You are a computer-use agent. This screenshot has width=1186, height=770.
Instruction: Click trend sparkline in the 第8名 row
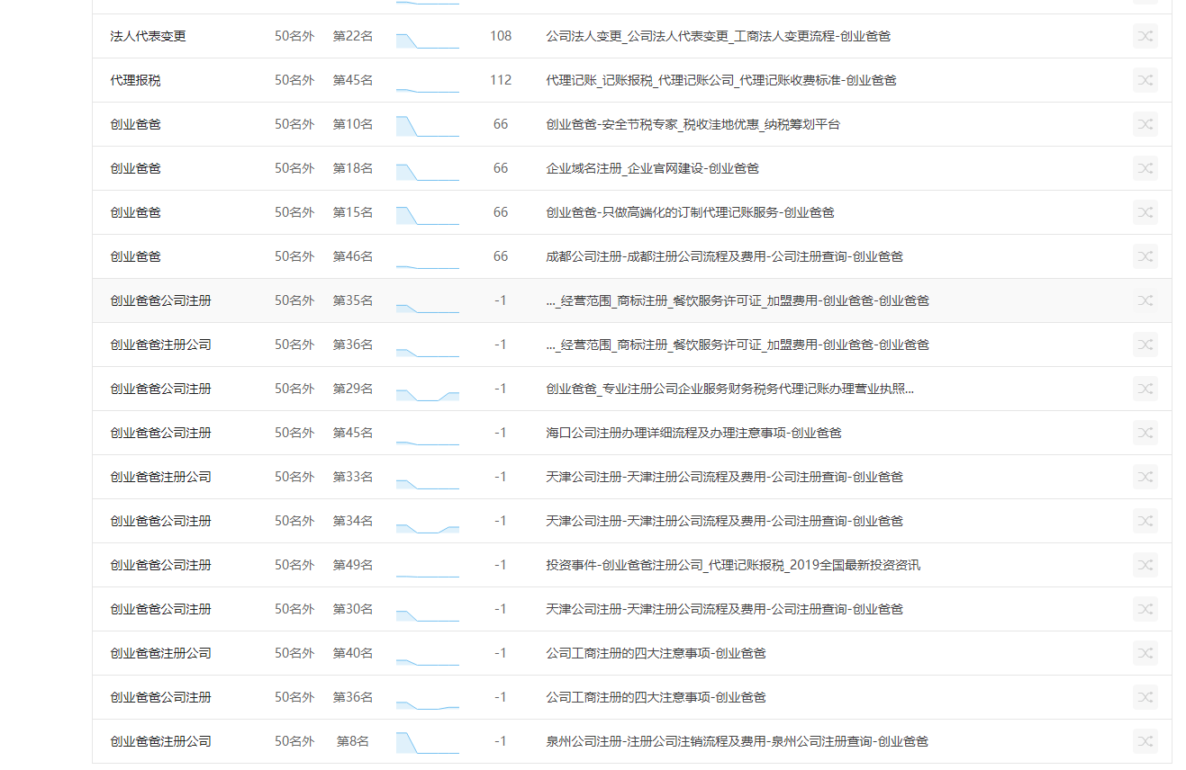(x=428, y=744)
